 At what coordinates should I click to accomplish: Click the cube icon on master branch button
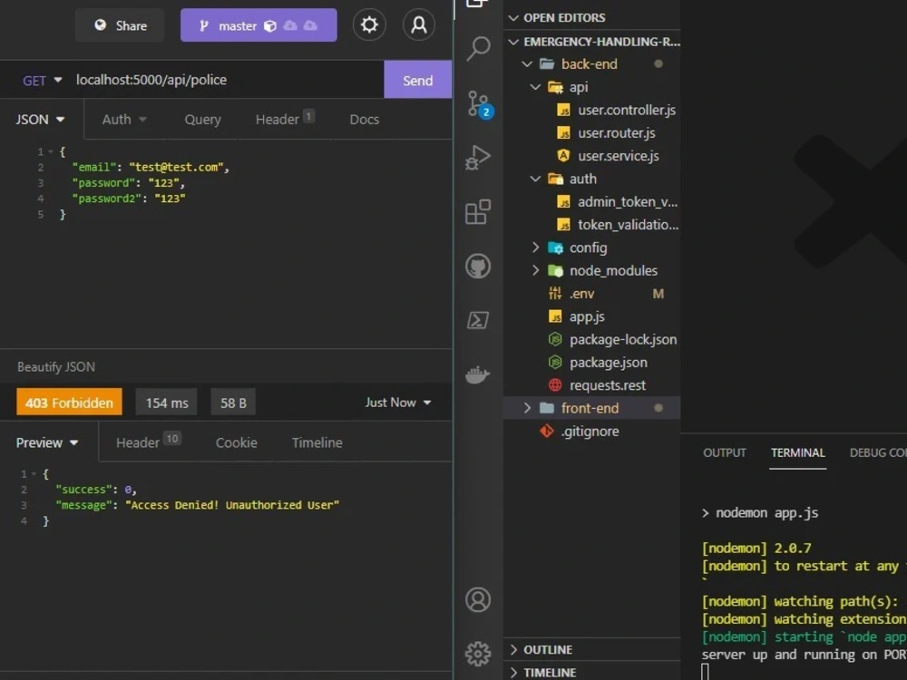[270, 25]
